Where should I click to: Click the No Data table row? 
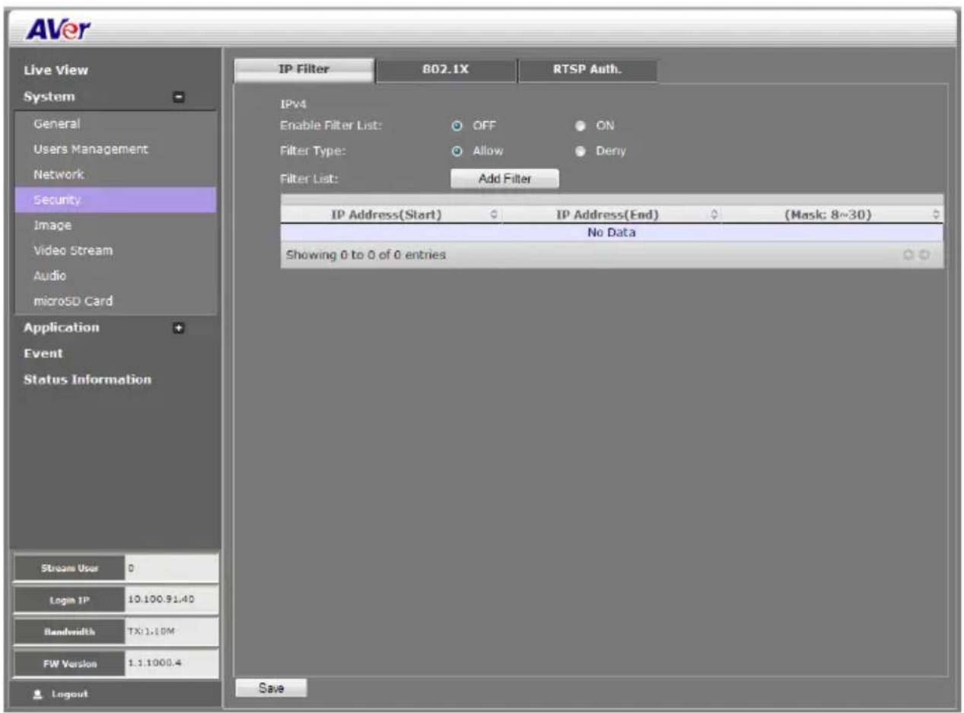pos(612,233)
